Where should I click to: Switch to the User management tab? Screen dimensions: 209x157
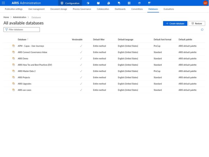coord(36,9)
